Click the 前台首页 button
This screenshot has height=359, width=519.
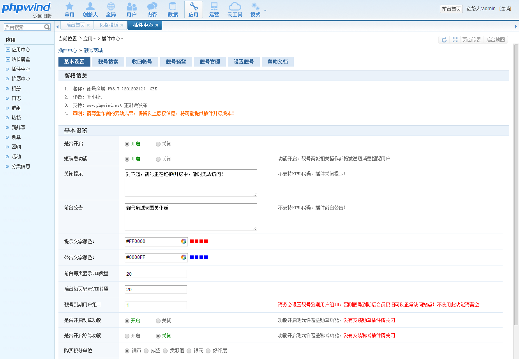tap(451, 9)
